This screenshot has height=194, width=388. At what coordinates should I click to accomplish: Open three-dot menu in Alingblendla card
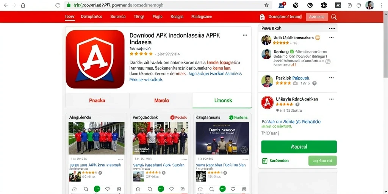point(120,160)
